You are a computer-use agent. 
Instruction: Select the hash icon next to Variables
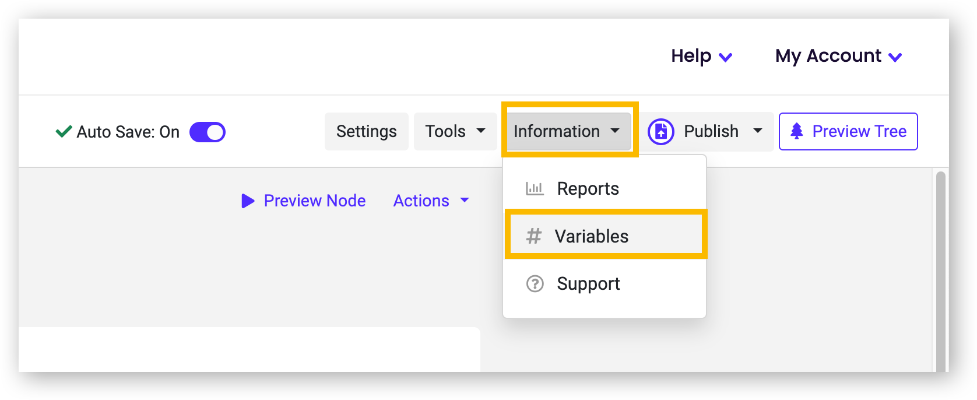(535, 236)
